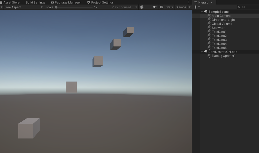Open Project Settings
Image resolution: width=259 pixels, height=153 pixels.
tap(100, 2)
